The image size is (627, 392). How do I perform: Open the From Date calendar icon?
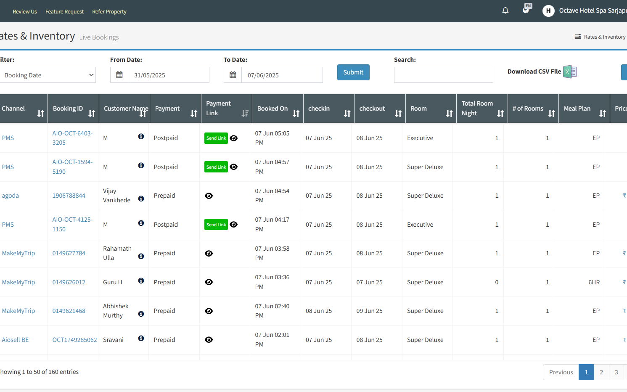tap(119, 75)
